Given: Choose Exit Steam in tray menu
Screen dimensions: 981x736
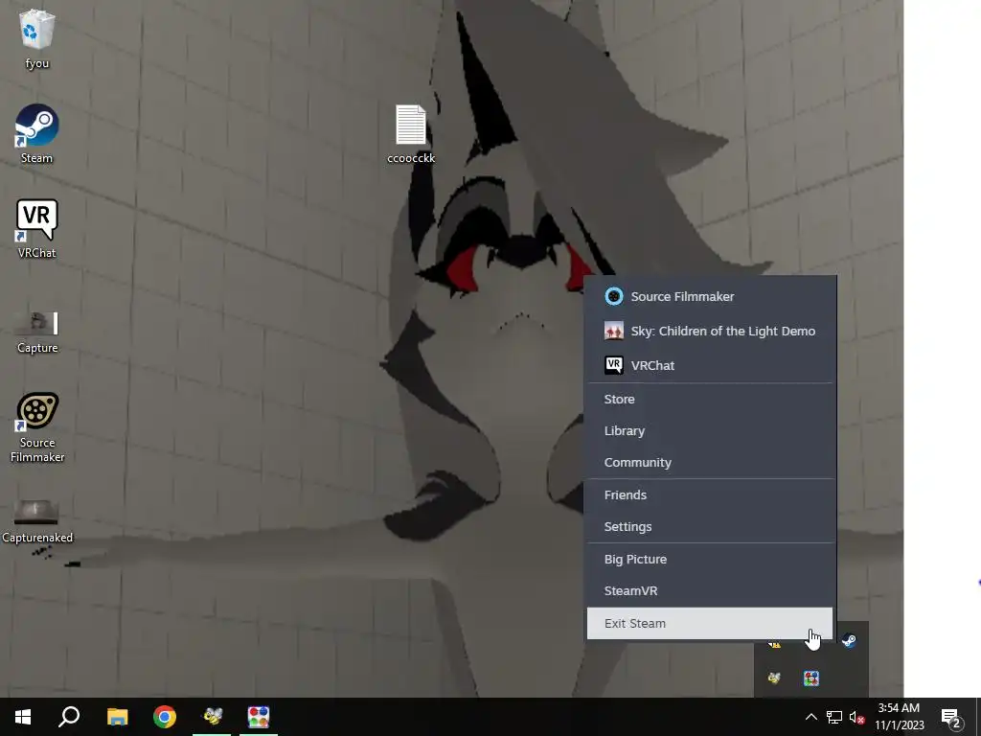Looking at the screenshot, I should [710, 623].
